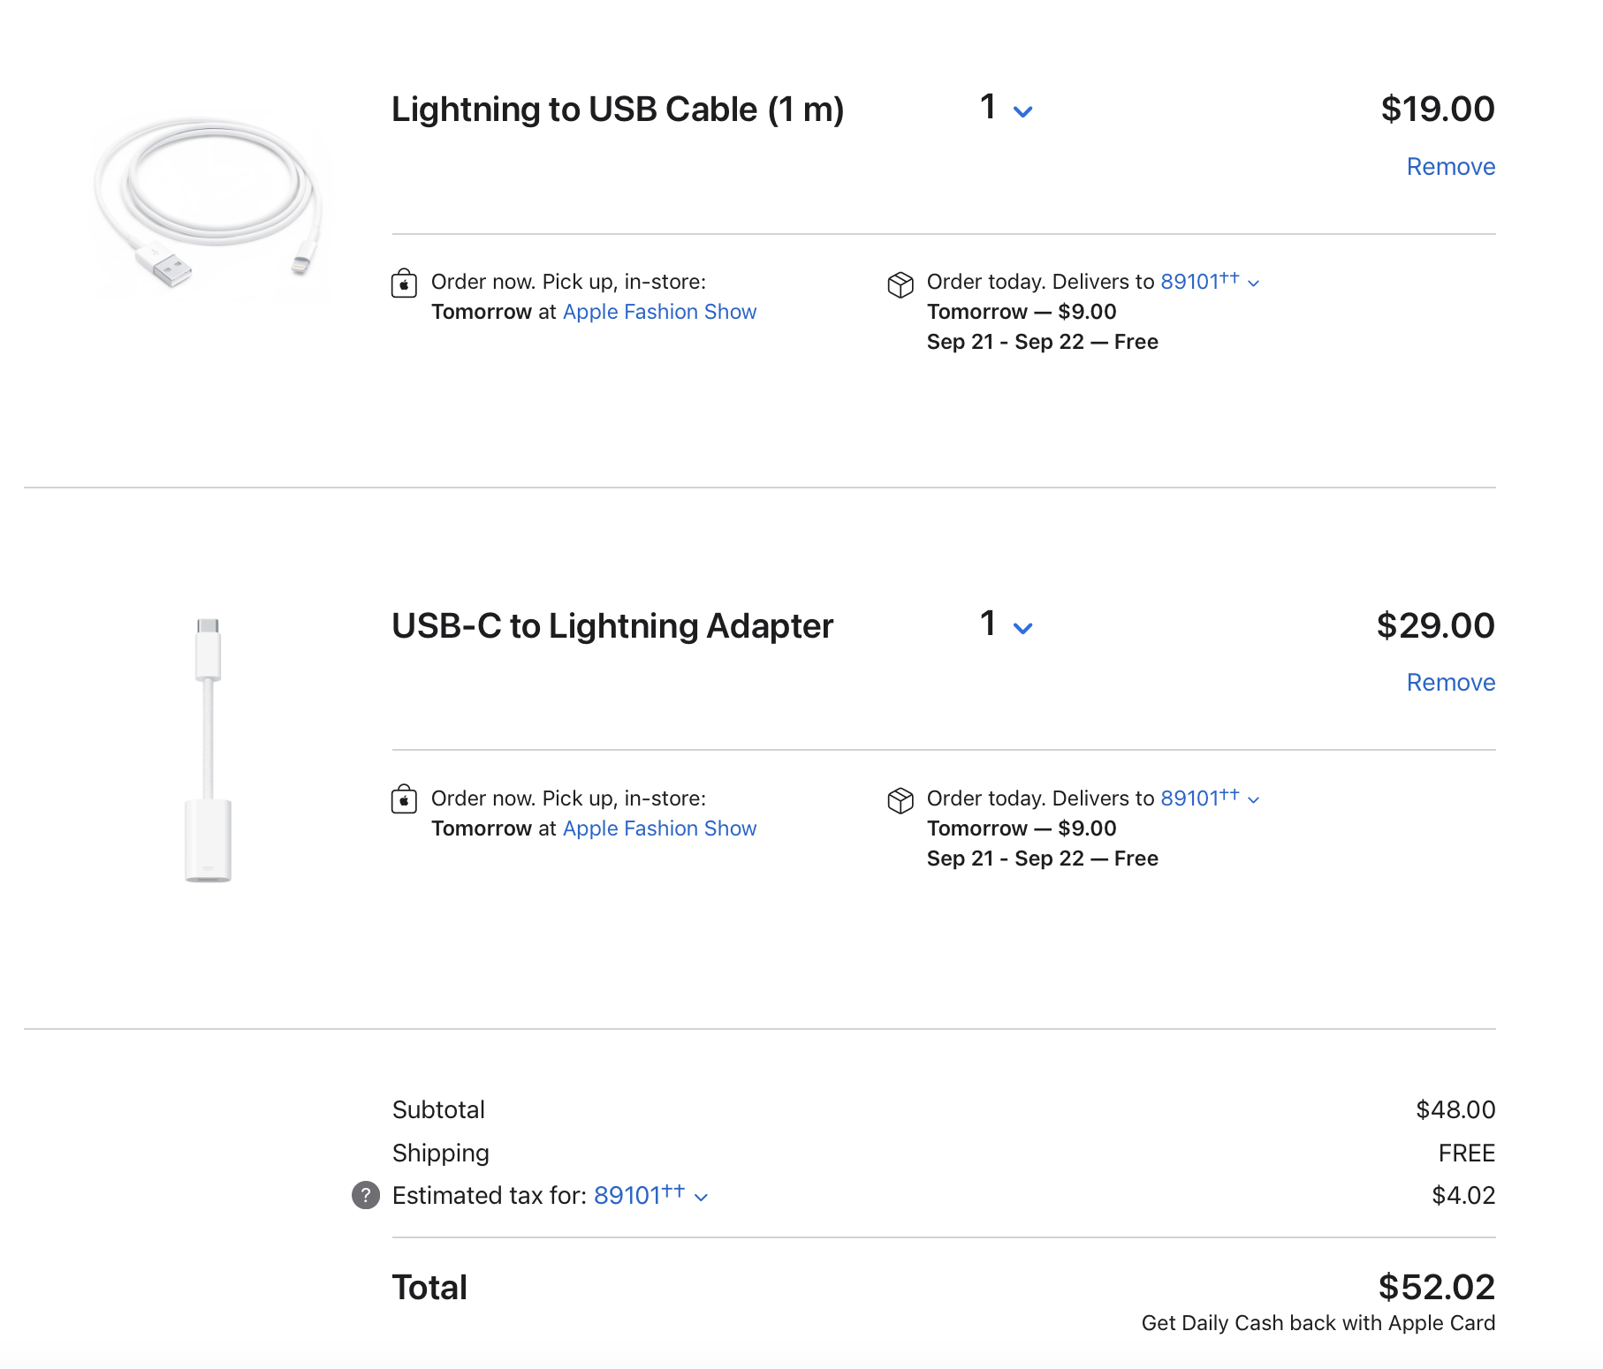Screen dimensions: 1603x1369
Task: Click the USB-C to Lightning Adapter product image
Action: (209, 750)
